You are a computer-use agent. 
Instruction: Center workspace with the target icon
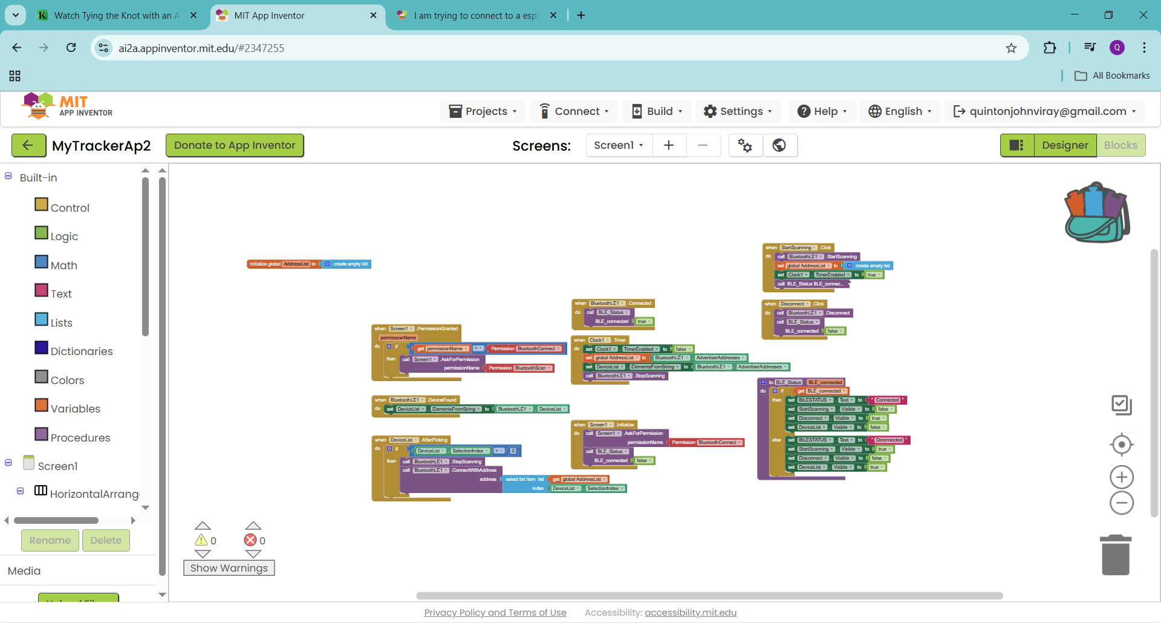[1121, 445]
